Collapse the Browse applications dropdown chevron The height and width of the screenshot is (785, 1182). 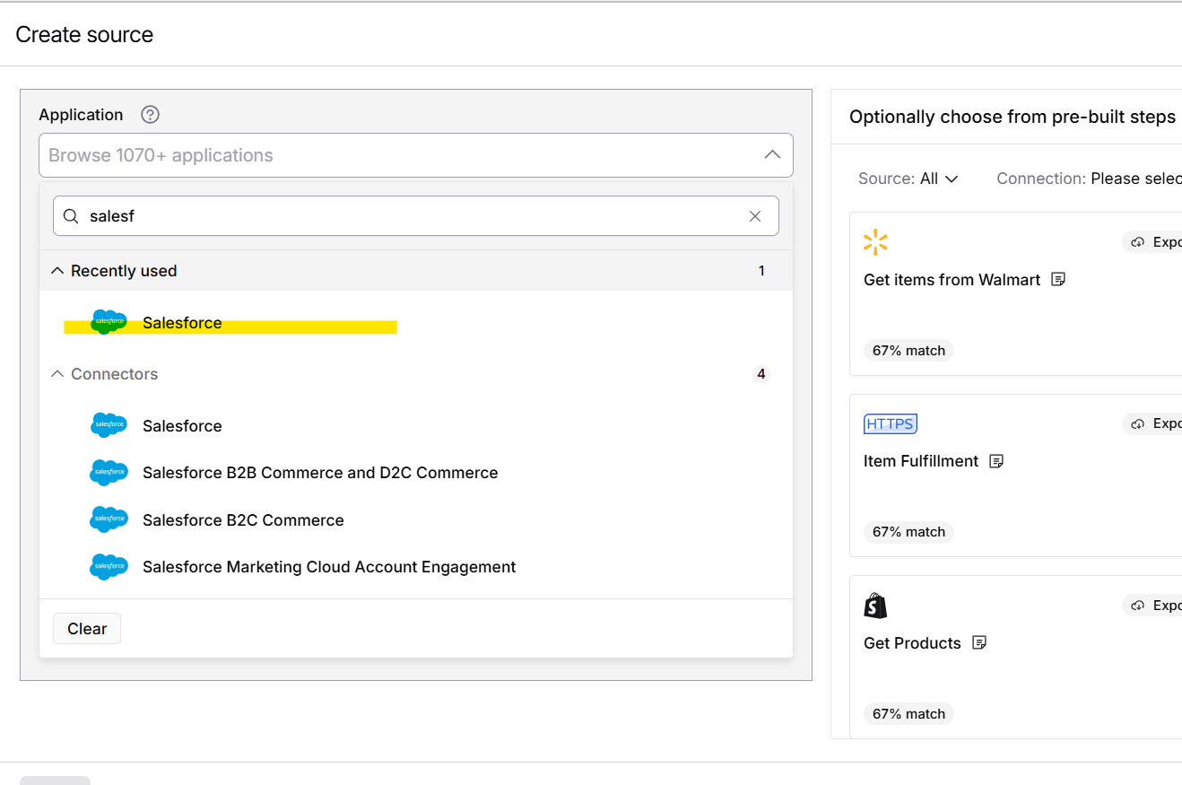(x=772, y=154)
